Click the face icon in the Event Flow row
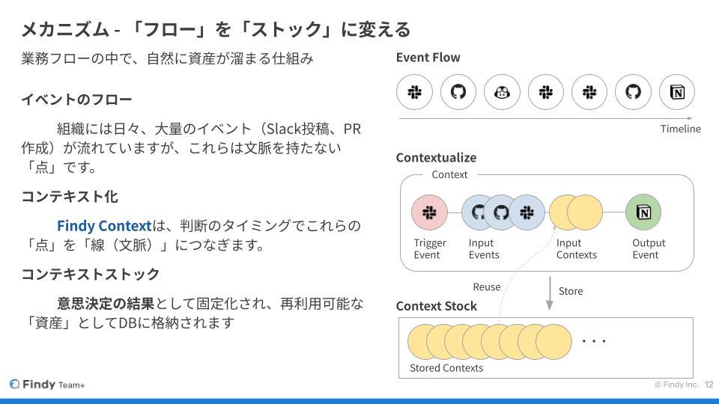Screen dimensions: 719x404 point(502,92)
